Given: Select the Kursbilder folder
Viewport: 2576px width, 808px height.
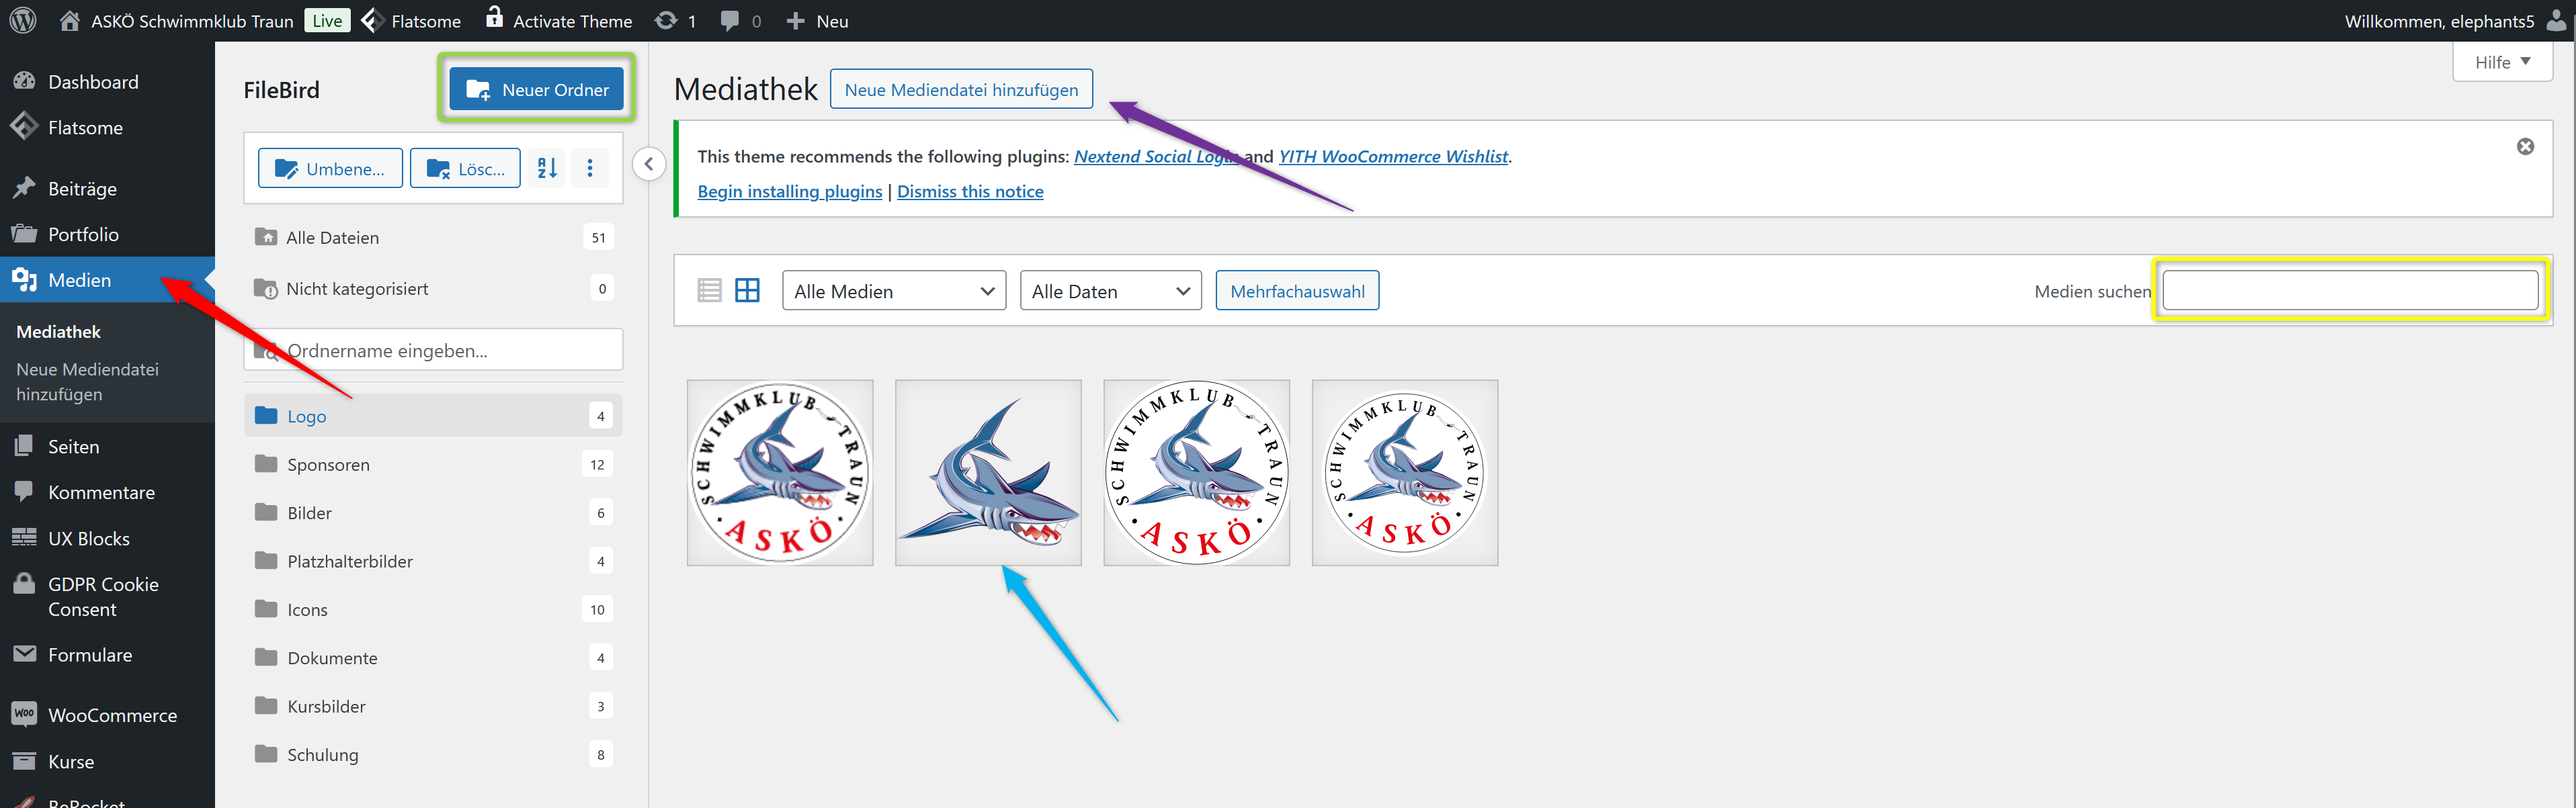Looking at the screenshot, I should coord(433,706).
